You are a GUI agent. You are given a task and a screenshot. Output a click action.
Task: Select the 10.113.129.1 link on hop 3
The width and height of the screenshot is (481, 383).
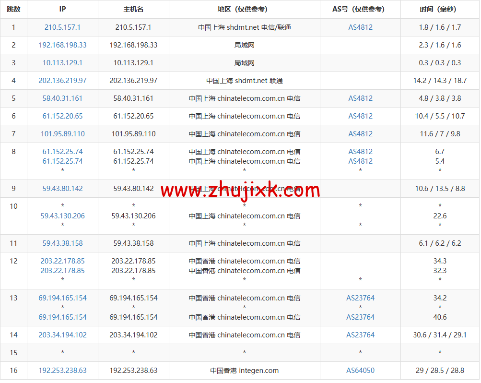point(62,63)
